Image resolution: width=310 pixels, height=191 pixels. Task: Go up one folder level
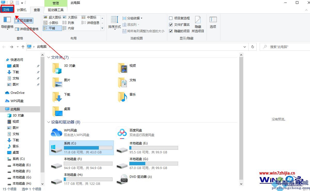click(x=23, y=47)
